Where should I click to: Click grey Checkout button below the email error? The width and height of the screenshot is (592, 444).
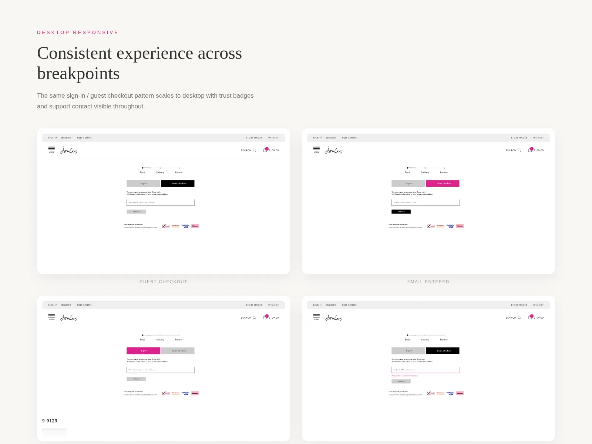tap(401, 381)
